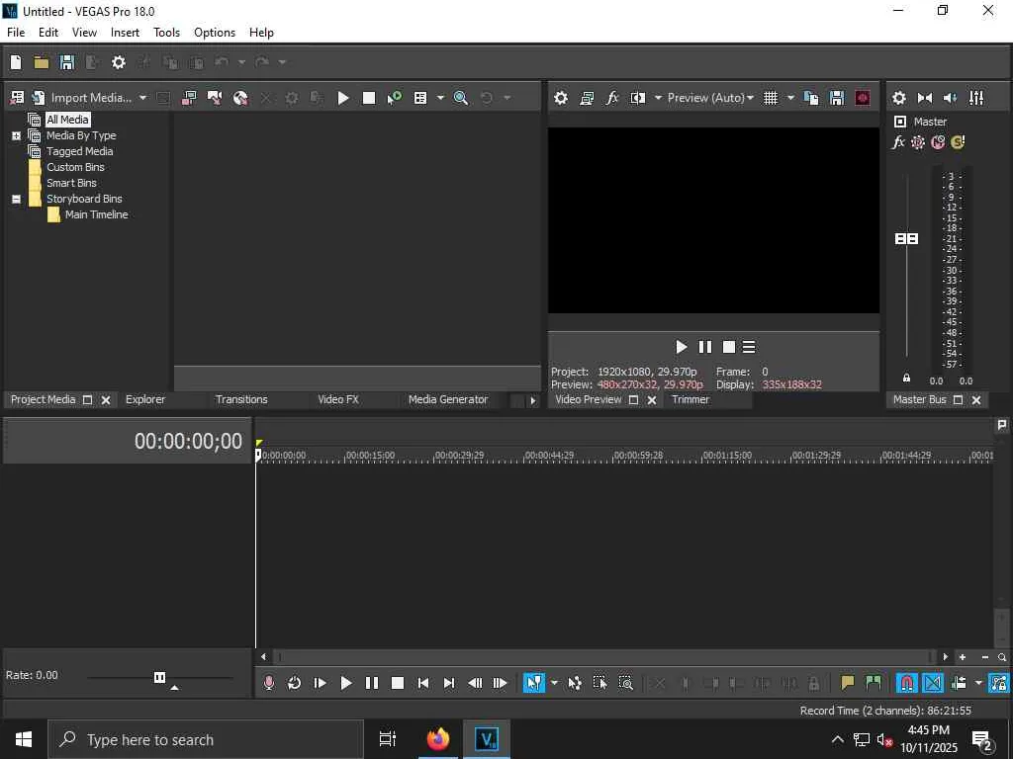Expand Media By Type node
Screen dimensions: 1013x759
tap(16, 135)
